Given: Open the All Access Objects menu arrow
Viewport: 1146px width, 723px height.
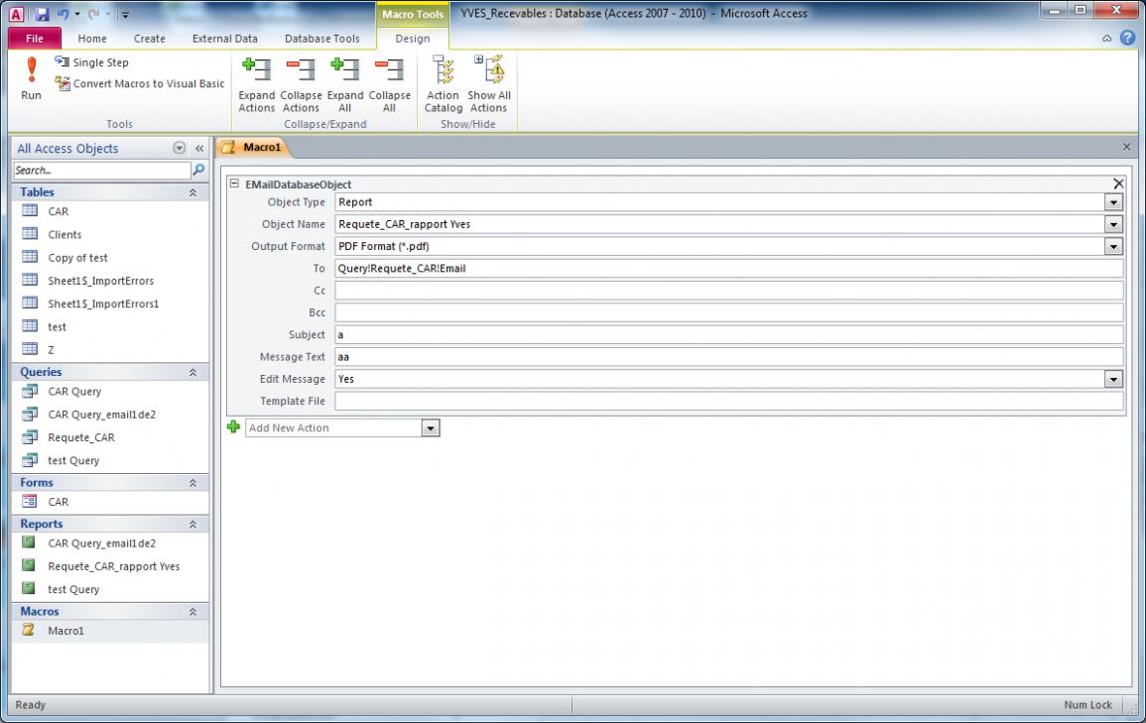Looking at the screenshot, I should (179, 148).
